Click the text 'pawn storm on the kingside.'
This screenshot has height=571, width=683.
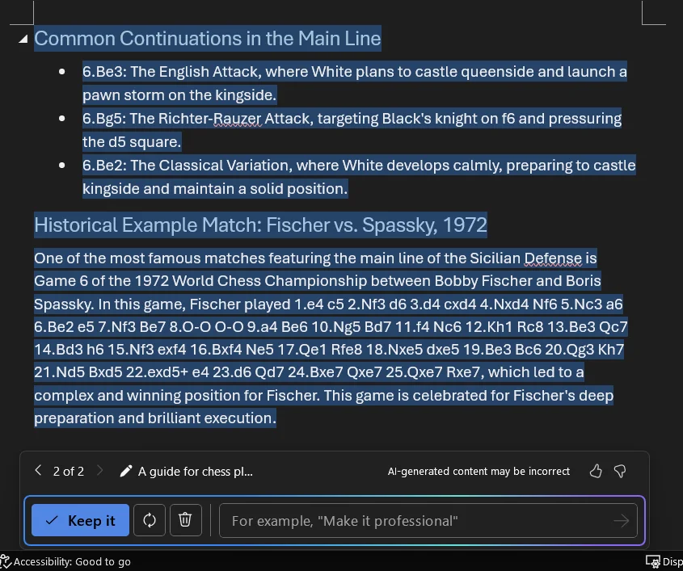(x=179, y=94)
